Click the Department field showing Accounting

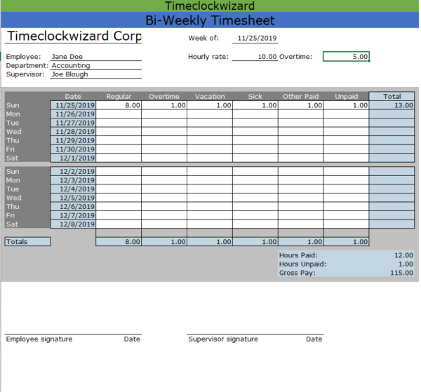click(x=96, y=65)
